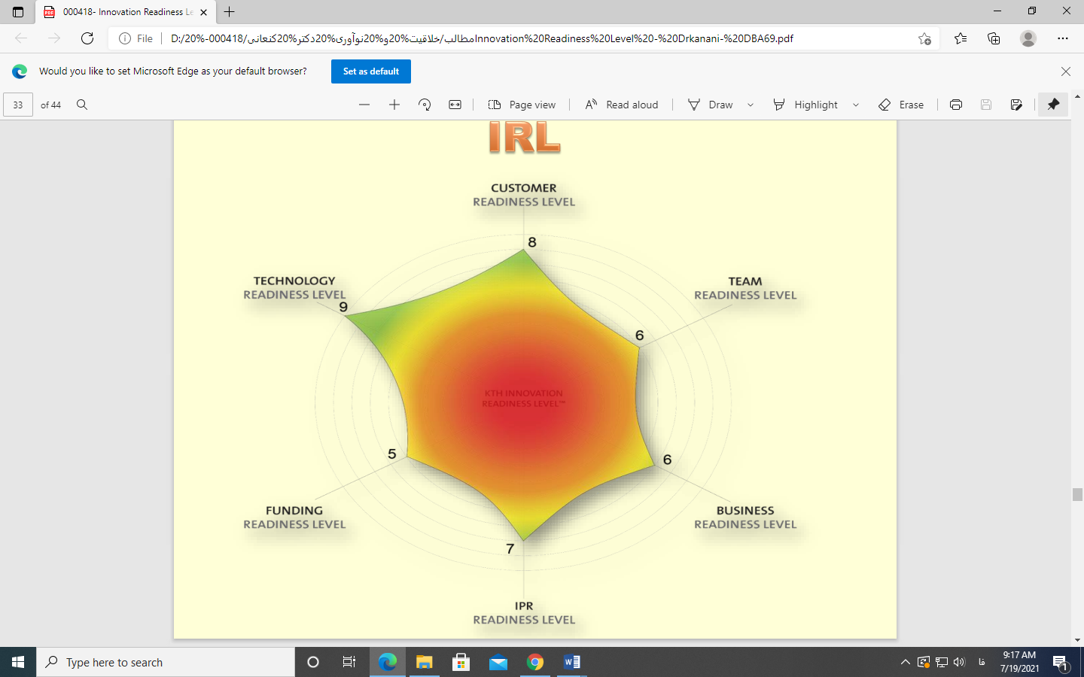This screenshot has height=677, width=1084.
Task: Click the Fit to width icon
Action: [x=455, y=105]
